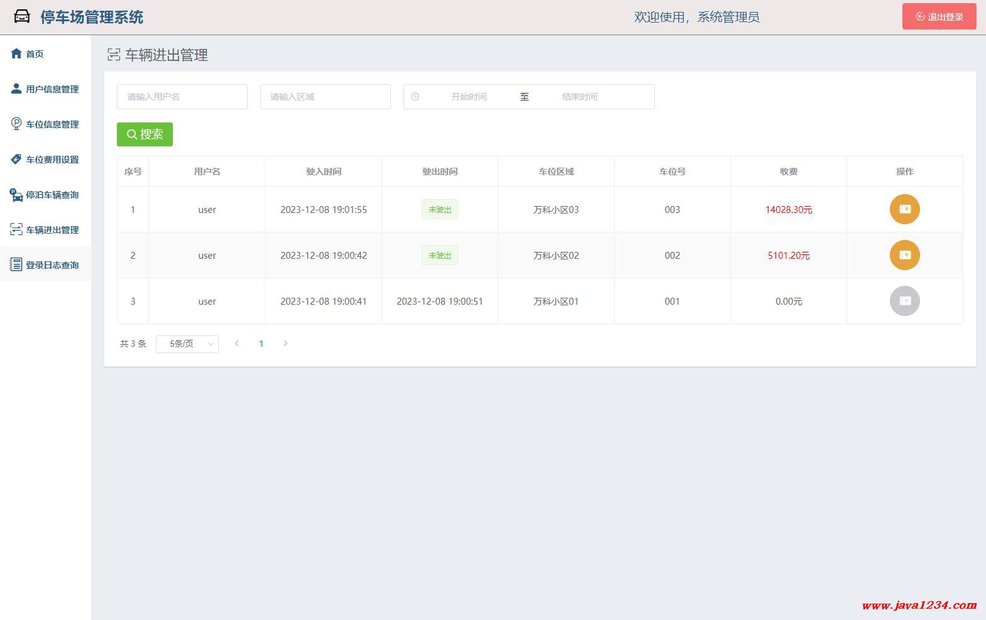
Task: Open 用户信息管理 menu
Action: point(45,89)
